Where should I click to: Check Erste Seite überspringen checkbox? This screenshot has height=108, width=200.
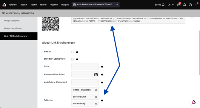tap(72, 59)
